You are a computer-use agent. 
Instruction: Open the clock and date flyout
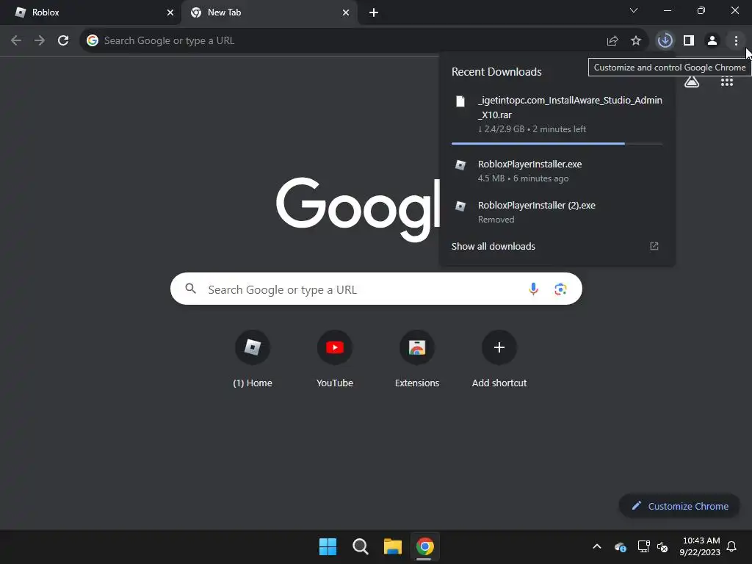[700, 546]
